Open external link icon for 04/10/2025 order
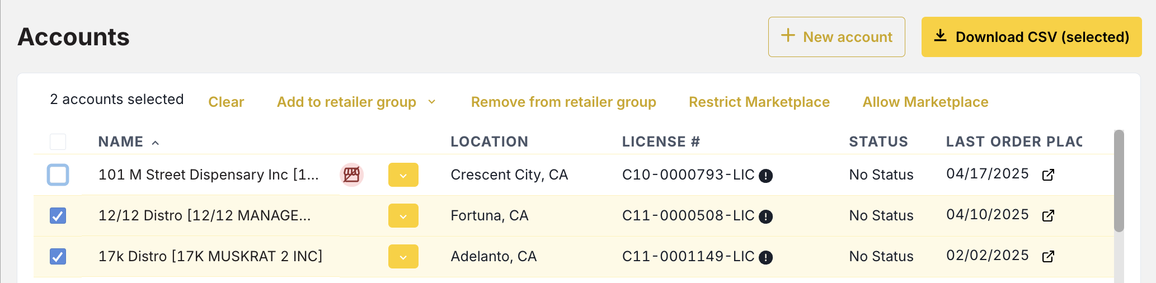The width and height of the screenshot is (1156, 283). [x=1048, y=216]
